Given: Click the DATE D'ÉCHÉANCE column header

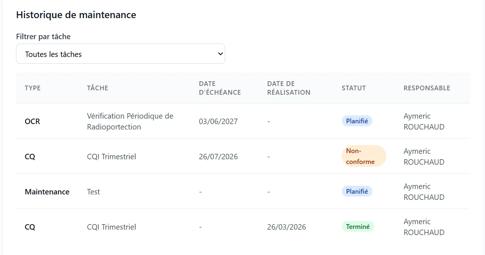Looking at the screenshot, I should [220, 88].
